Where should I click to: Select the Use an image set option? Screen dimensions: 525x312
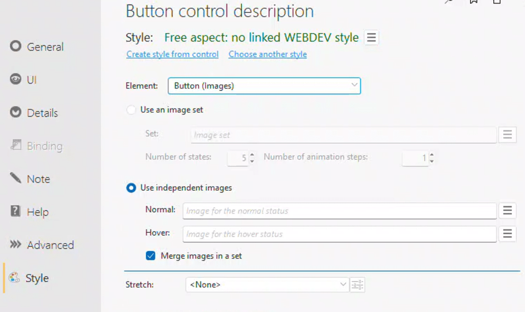[131, 110]
